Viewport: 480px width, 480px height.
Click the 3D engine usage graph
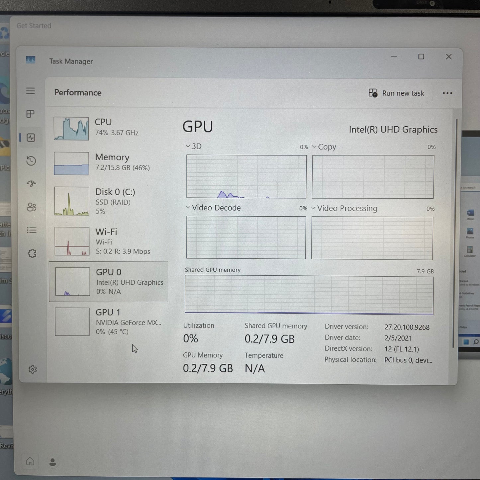tap(246, 177)
